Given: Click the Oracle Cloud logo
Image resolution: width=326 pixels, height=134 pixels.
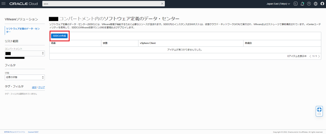Looking at the screenshot, I should (23, 4).
